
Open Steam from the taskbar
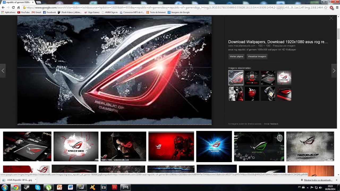click(x=27, y=188)
